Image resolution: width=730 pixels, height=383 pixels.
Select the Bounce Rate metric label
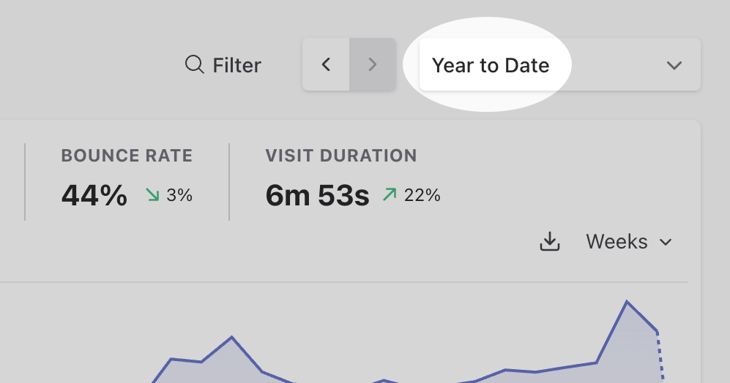point(127,156)
